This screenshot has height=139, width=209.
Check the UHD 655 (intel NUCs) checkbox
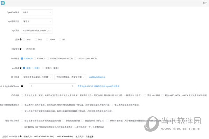[75, 59]
